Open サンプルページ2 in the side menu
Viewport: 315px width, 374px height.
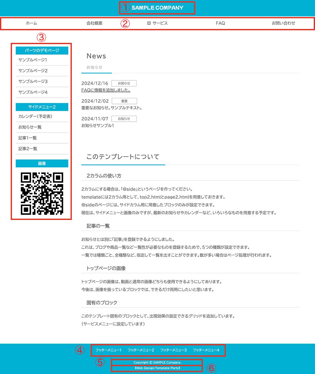(33, 71)
